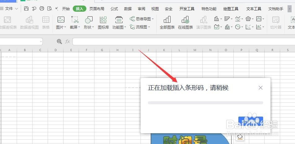Click the 文件 menu button
The width and height of the screenshot is (295, 144).
click(x=9, y=9)
